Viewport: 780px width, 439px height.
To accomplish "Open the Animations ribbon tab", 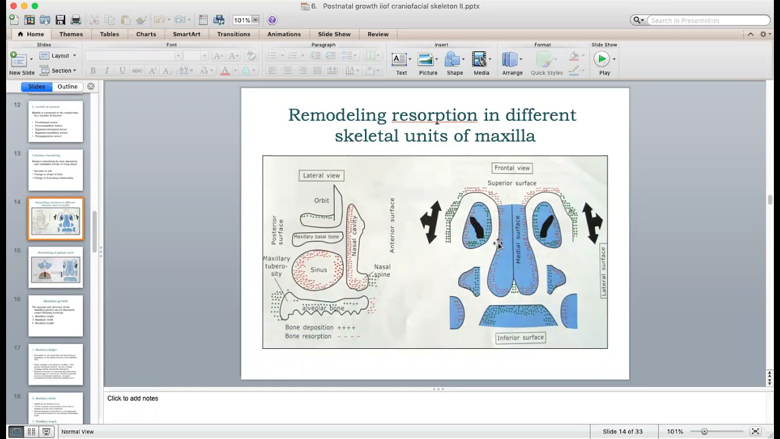I will (284, 34).
